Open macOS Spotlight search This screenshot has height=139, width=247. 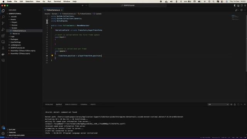coord(213,2)
